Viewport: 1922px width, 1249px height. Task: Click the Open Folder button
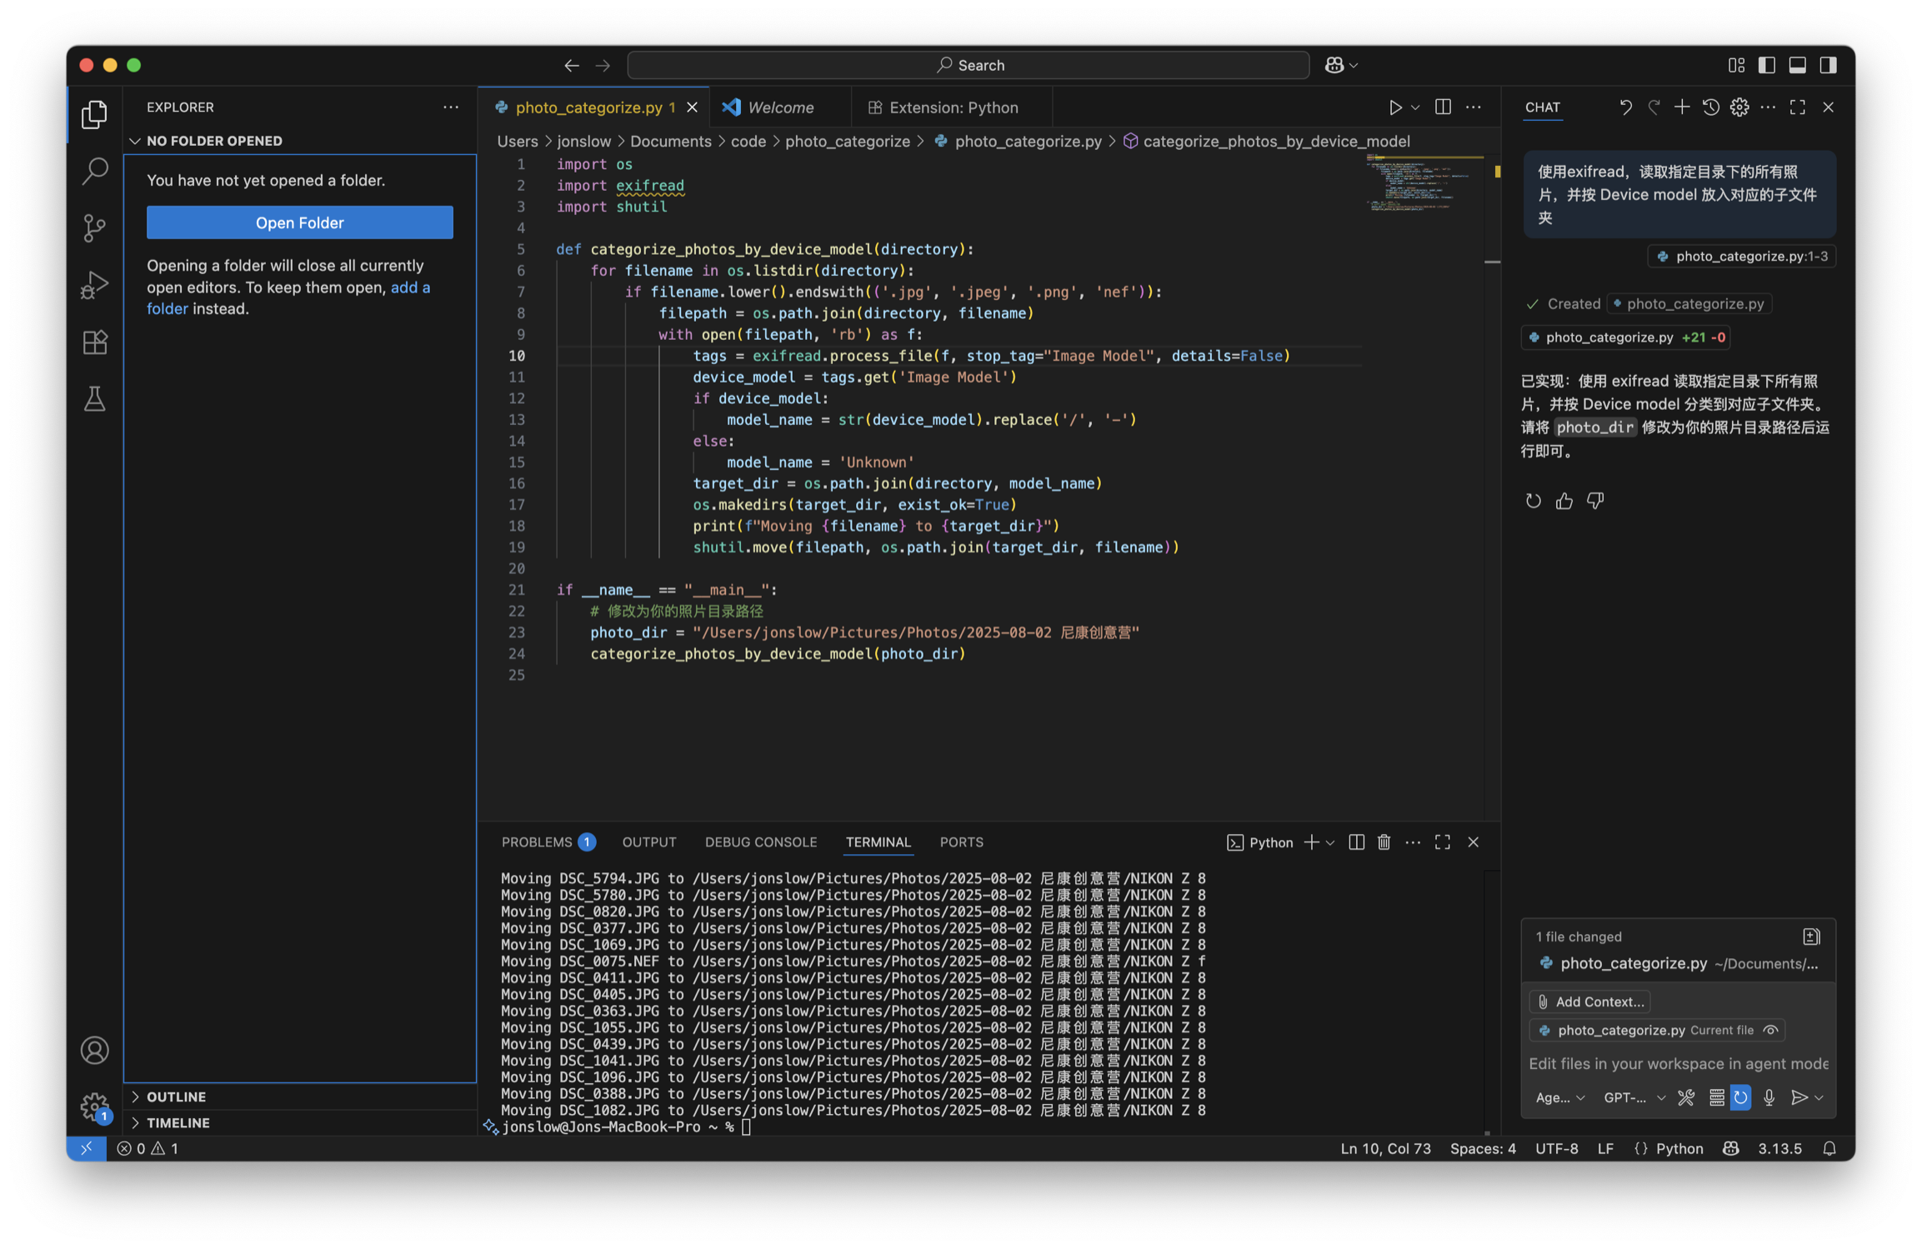click(x=299, y=222)
